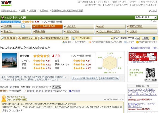Click the blog introduce coin icon
This screenshot has width=159, height=113.
(x=137, y=42)
